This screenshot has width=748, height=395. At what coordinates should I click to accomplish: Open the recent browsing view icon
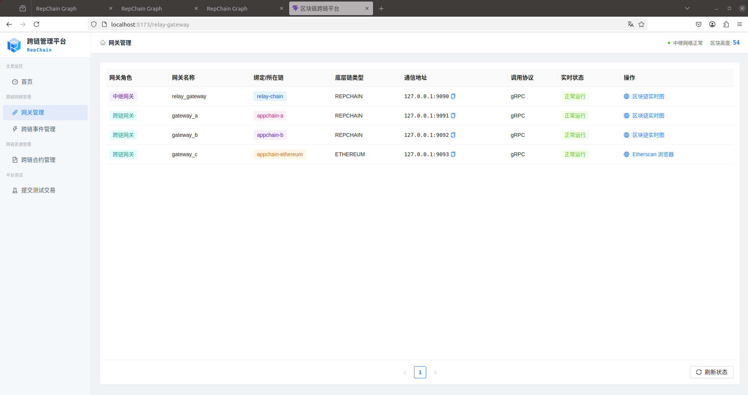pyautogui.click(x=23, y=8)
